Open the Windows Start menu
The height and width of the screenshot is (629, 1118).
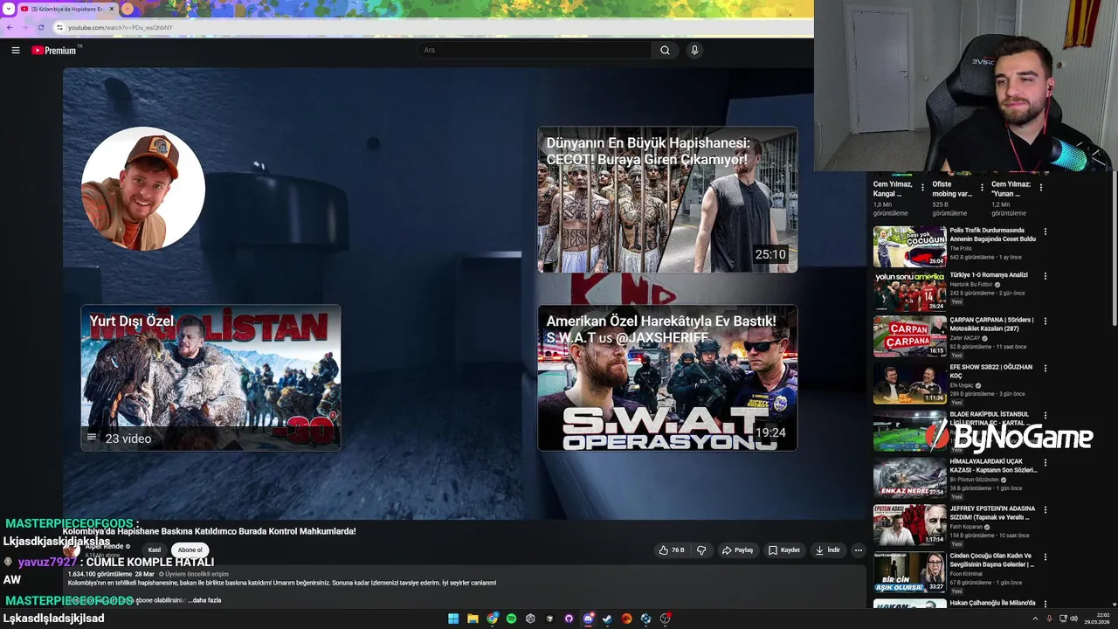coord(453,619)
